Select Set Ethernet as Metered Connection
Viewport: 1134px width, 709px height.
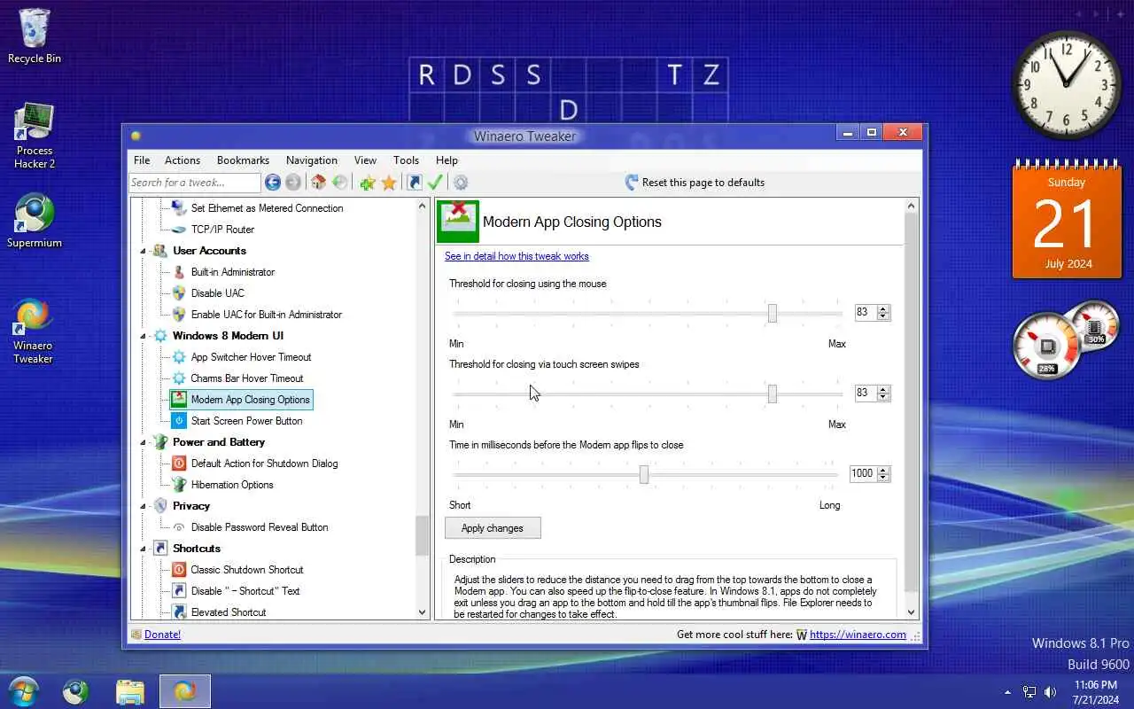pyautogui.click(x=267, y=208)
